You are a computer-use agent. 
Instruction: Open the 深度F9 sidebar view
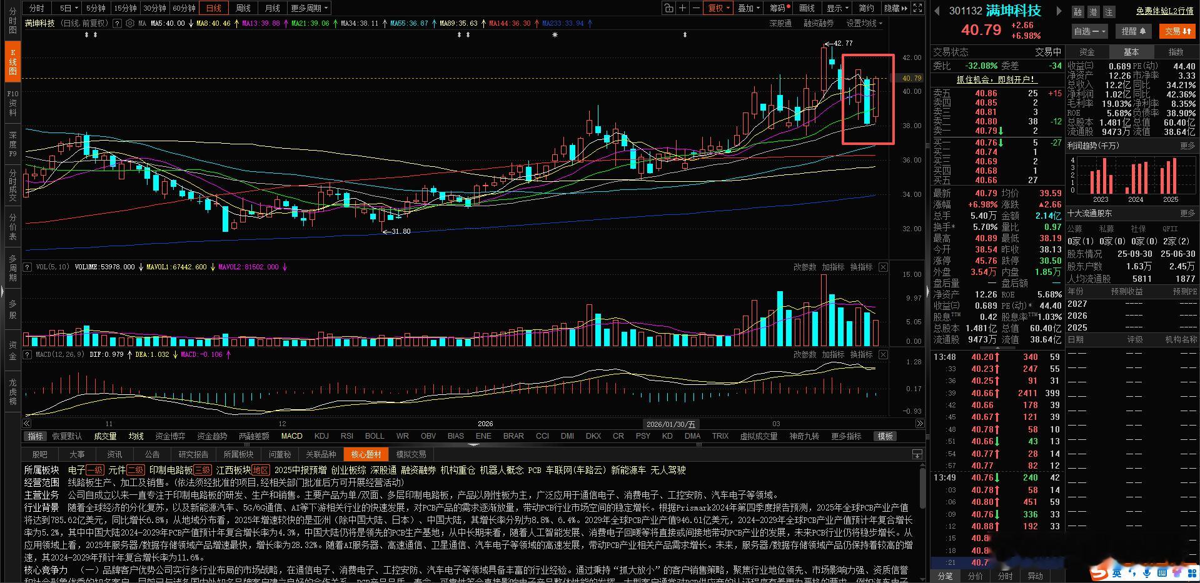point(13,144)
